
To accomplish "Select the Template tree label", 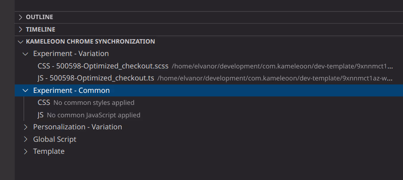I will (x=49, y=152).
